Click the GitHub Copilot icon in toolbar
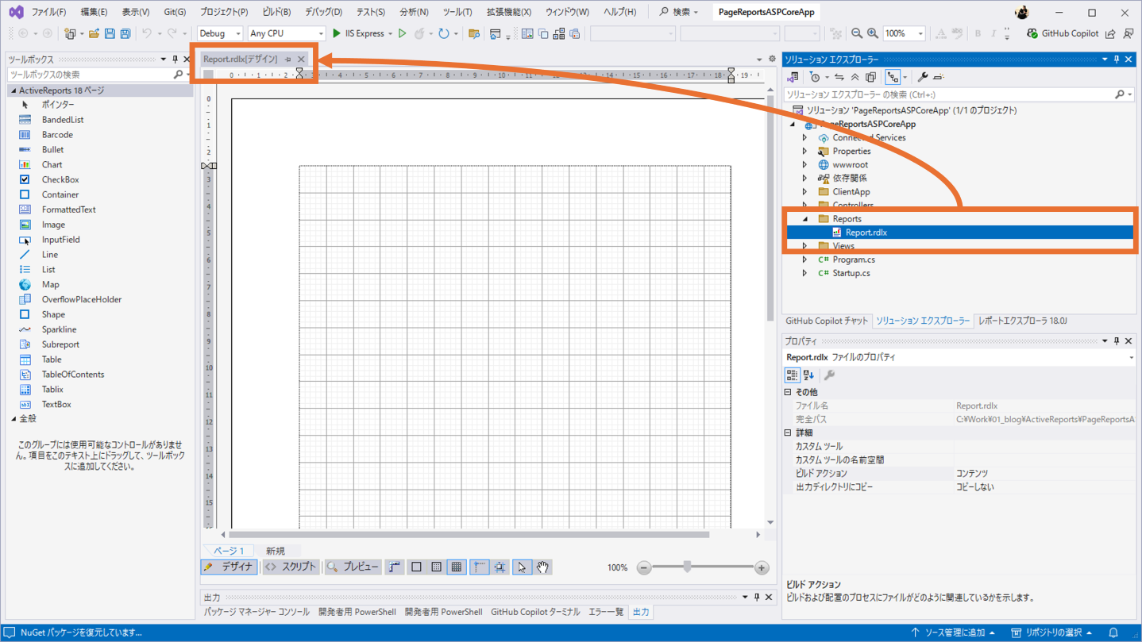This screenshot has width=1142, height=642. (x=1032, y=33)
